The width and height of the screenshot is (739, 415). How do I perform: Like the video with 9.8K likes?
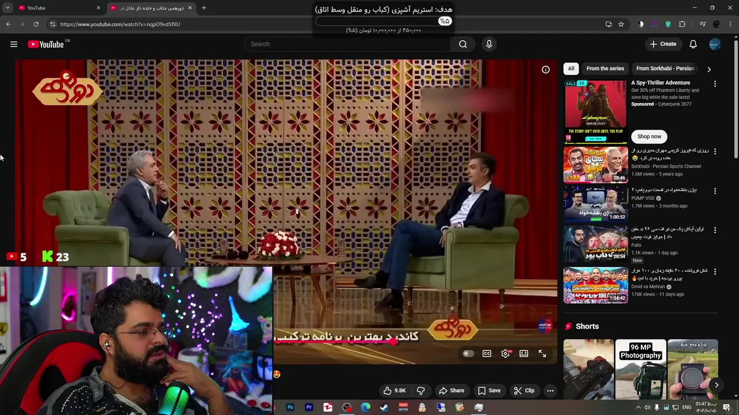[x=394, y=391]
